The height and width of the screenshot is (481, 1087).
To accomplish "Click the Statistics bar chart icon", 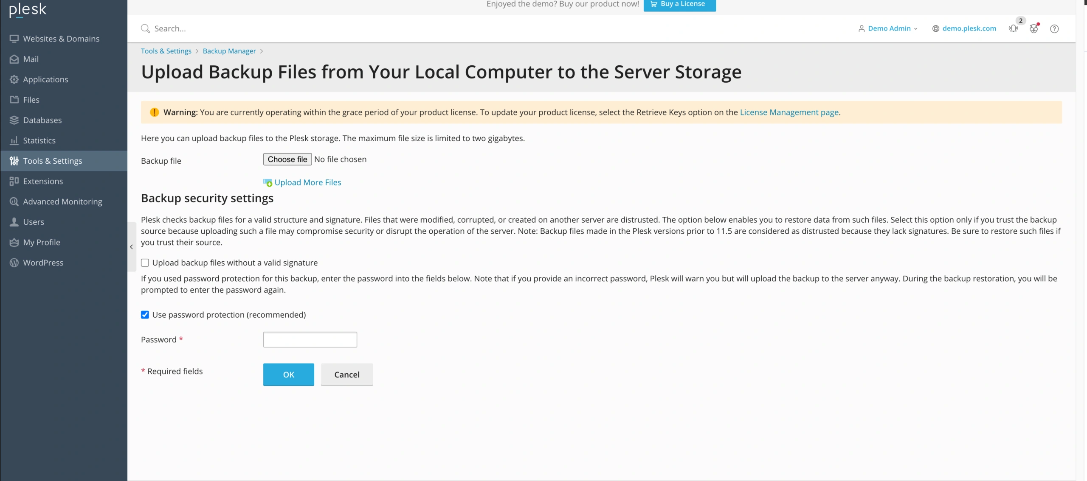I will [x=14, y=140].
